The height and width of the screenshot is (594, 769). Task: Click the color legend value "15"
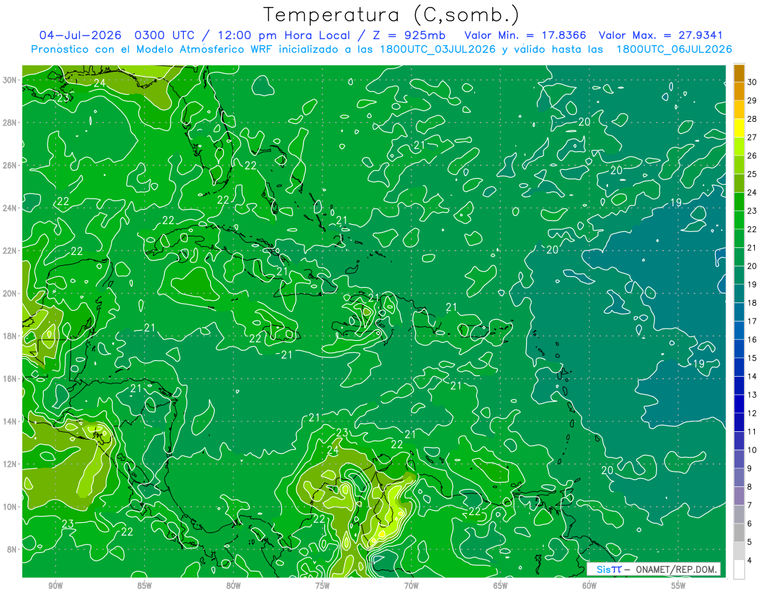tap(752, 358)
